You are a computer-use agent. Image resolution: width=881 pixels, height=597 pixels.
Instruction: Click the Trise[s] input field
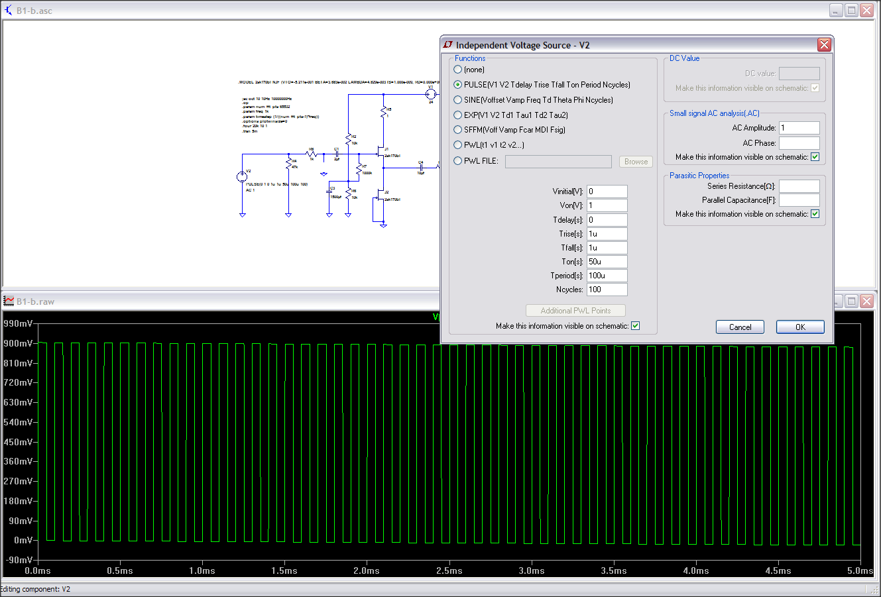(x=607, y=234)
